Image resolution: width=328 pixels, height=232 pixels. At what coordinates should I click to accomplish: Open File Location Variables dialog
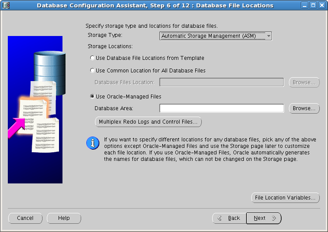click(285, 197)
